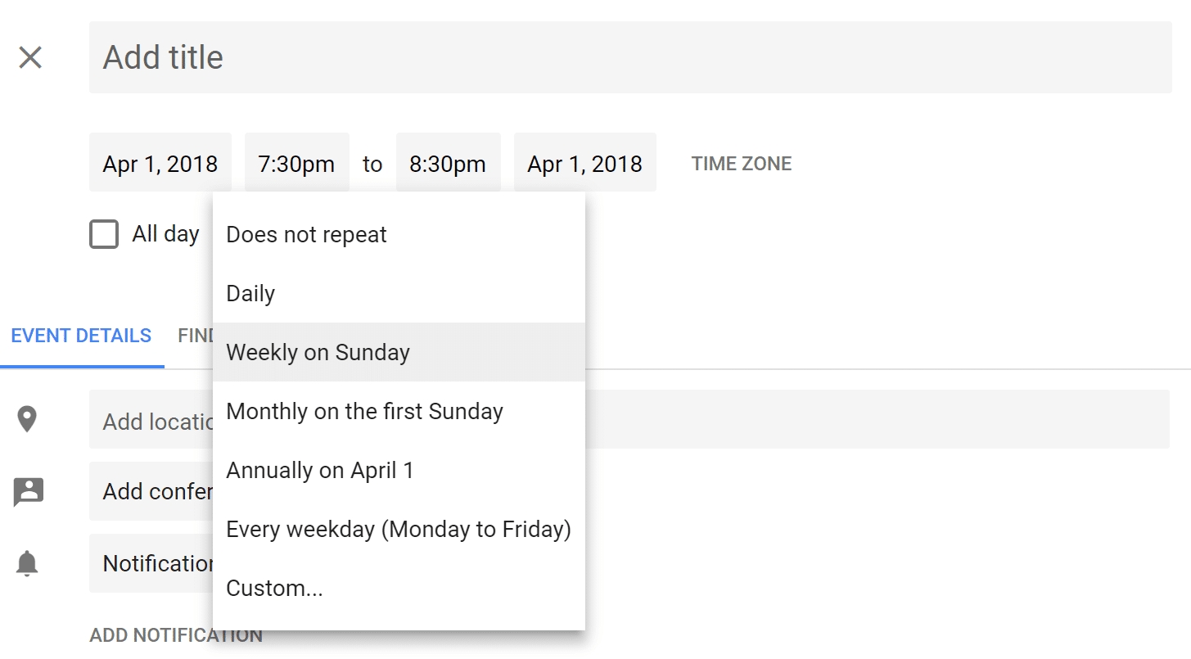Image resolution: width=1191 pixels, height=659 pixels.
Task: Click the location pin icon
Action: (x=28, y=419)
